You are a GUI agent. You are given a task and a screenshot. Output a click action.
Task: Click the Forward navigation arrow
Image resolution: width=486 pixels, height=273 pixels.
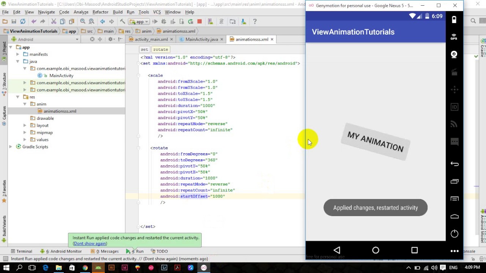pyautogui.click(x=111, y=22)
